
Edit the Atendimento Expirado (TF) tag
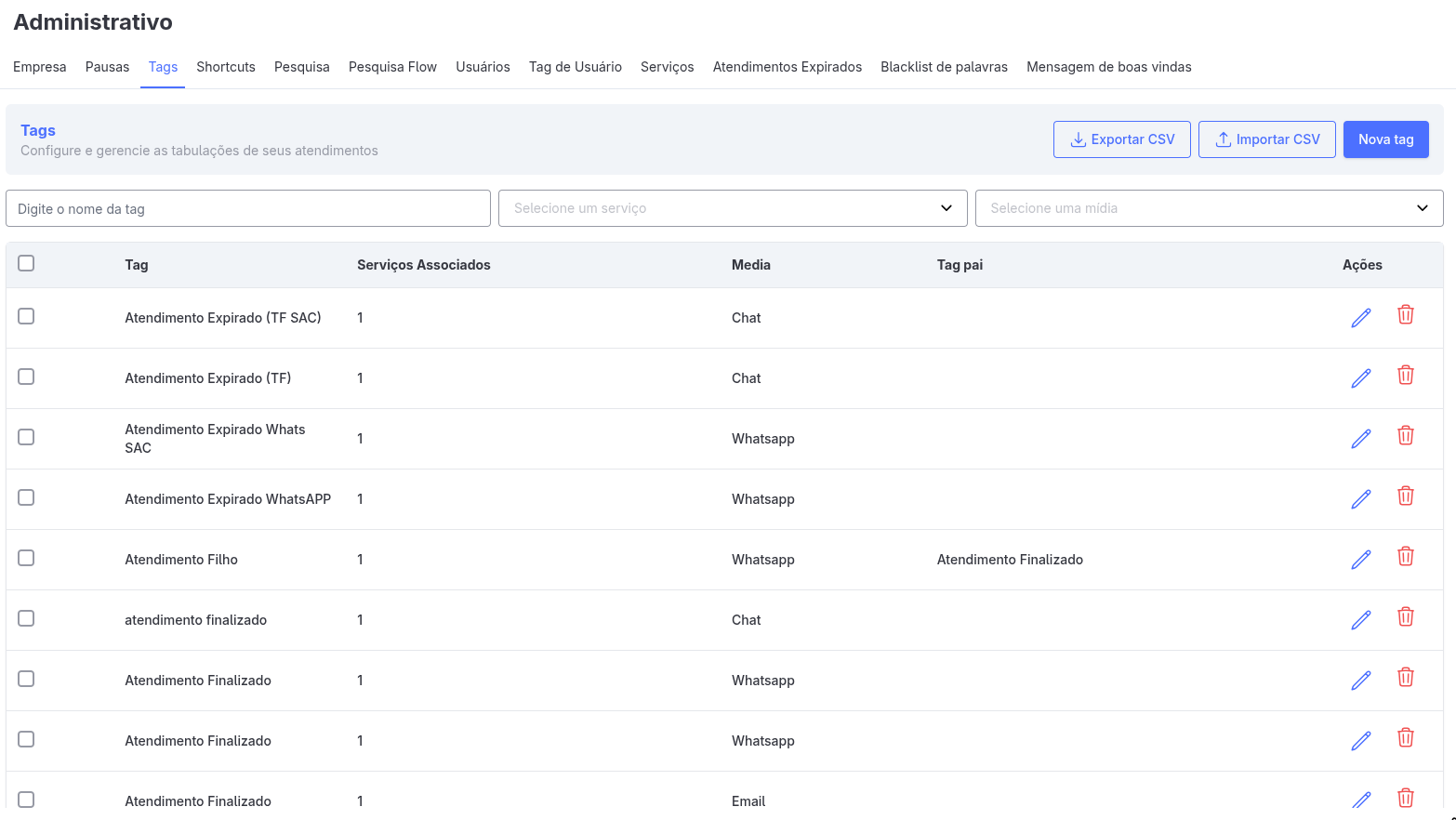click(1360, 378)
